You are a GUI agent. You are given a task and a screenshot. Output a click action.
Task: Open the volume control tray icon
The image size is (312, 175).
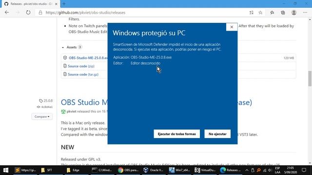click(x=270, y=170)
